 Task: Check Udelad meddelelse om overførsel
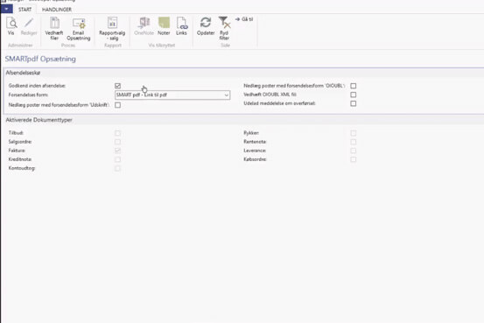coord(353,103)
